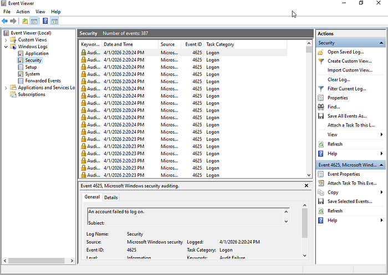Open the View menu
The width and height of the screenshot is (388, 275).
[40, 12]
